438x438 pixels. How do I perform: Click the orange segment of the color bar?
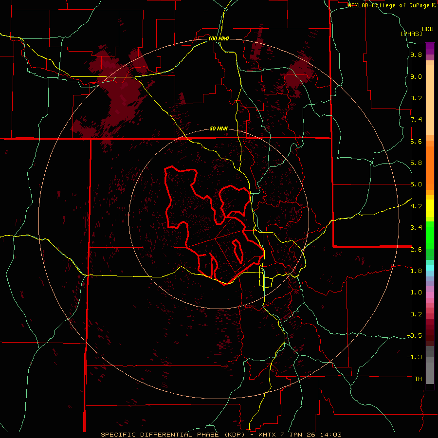(x=430, y=168)
